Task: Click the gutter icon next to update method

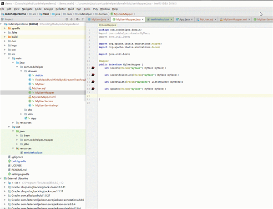Action: click(x=93, y=89)
